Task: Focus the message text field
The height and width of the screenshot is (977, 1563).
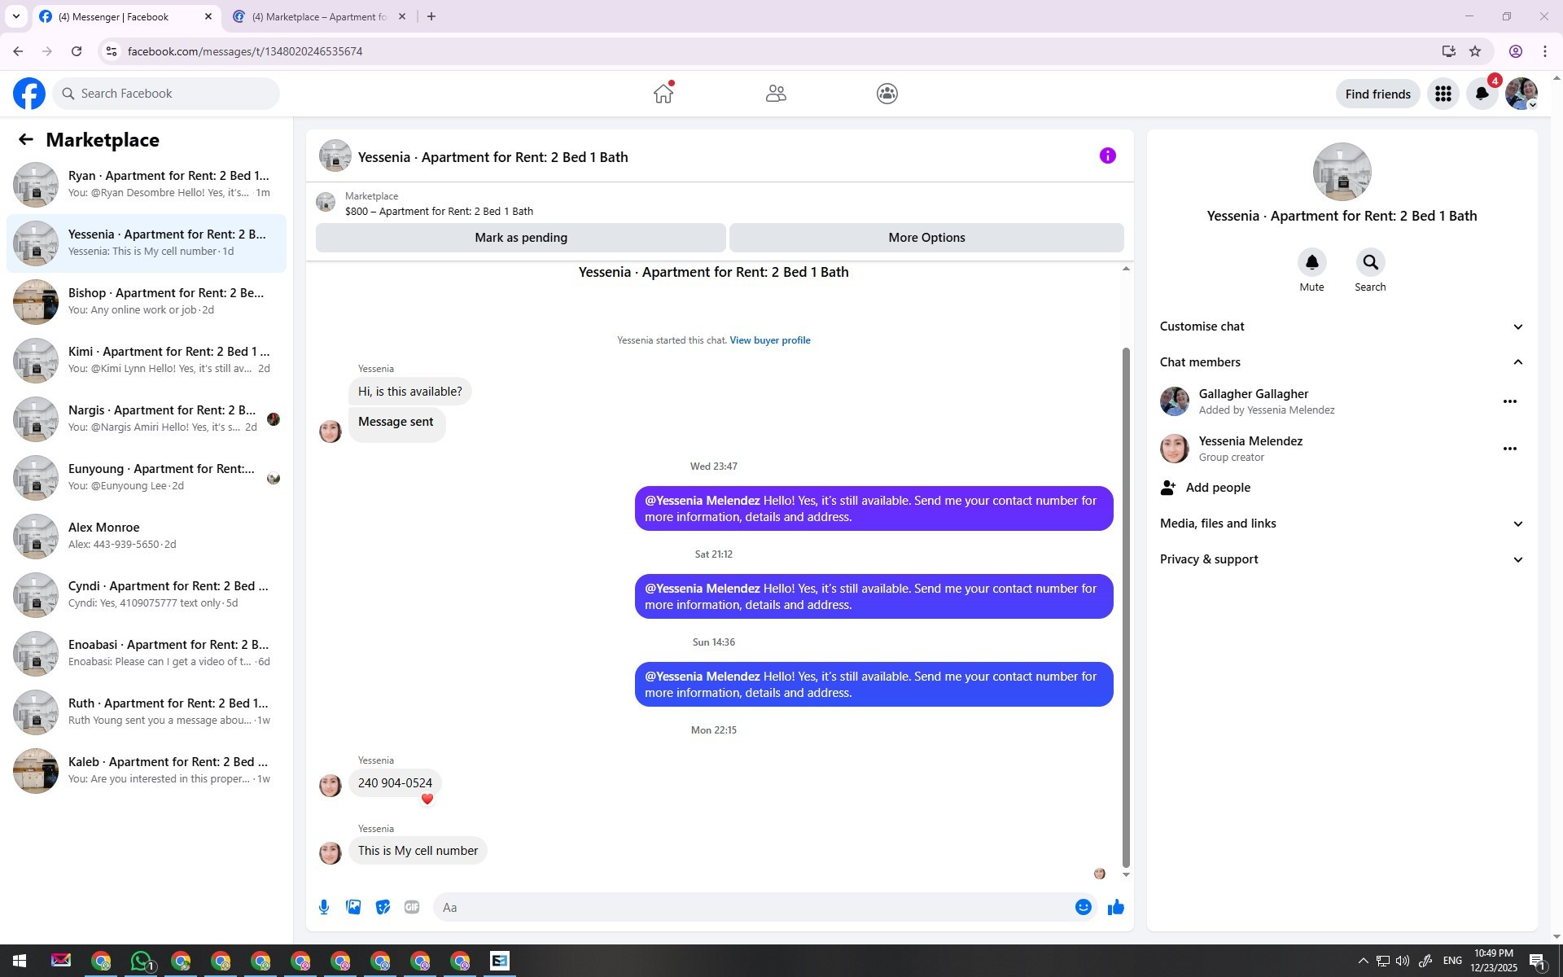Action: click(x=753, y=907)
